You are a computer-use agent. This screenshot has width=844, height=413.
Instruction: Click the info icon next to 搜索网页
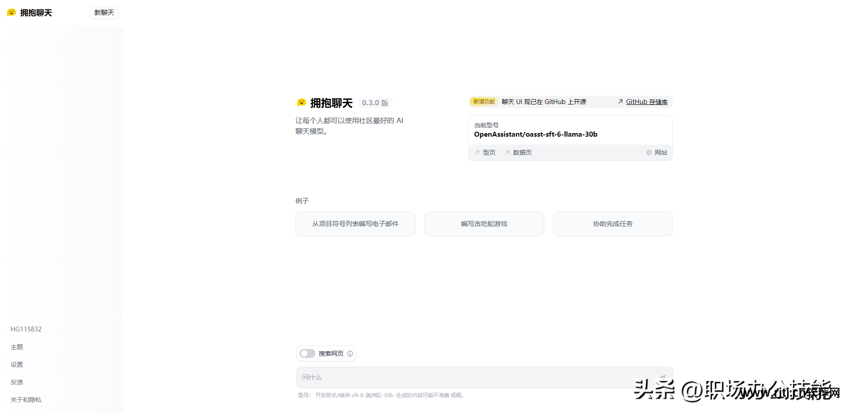[350, 353]
